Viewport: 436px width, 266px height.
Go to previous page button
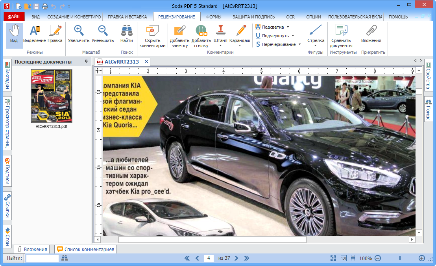pos(198,258)
